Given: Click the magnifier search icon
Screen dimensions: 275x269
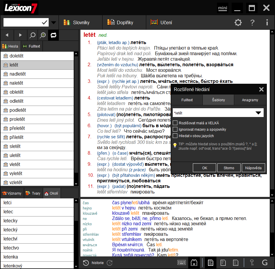Looking at the screenshot, I should coord(32,35).
